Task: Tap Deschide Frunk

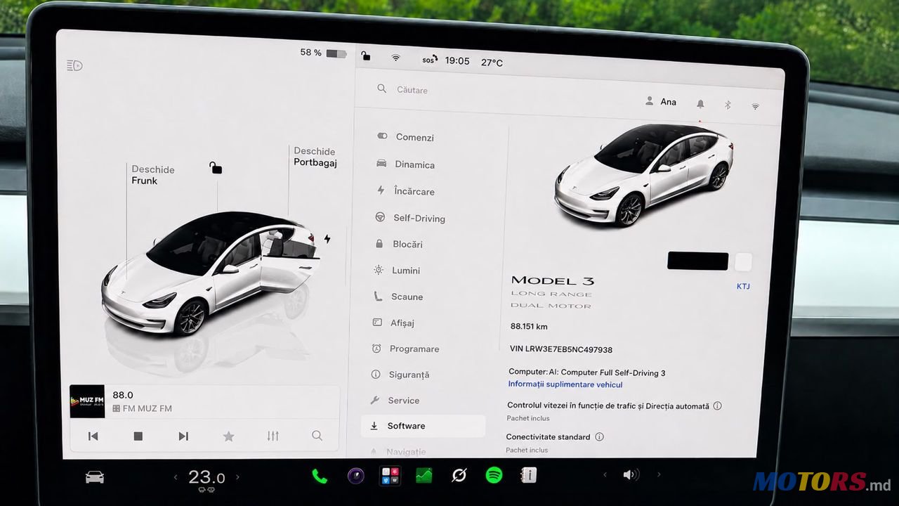Action: [x=153, y=175]
